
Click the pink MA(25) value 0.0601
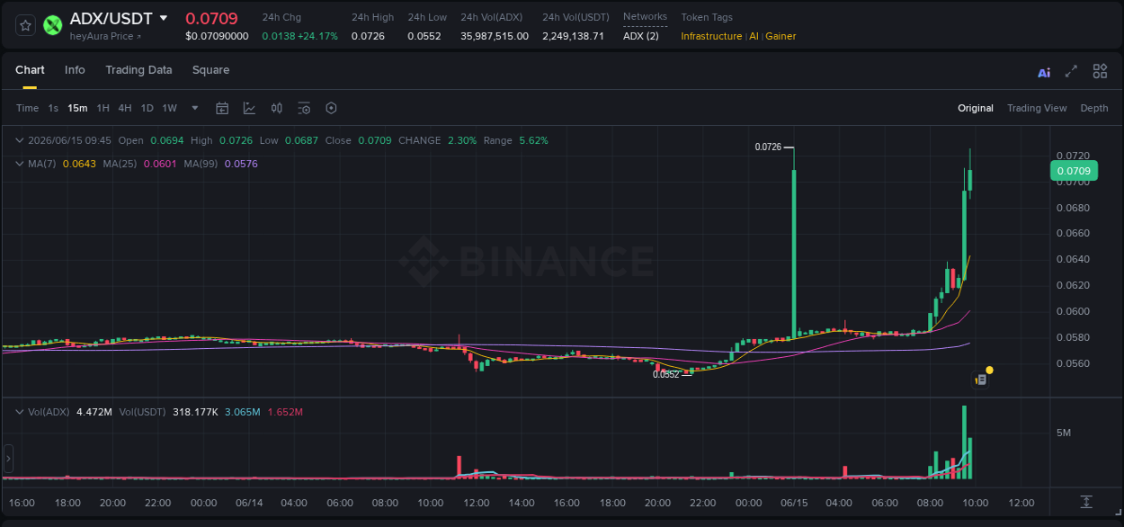pyautogui.click(x=160, y=164)
